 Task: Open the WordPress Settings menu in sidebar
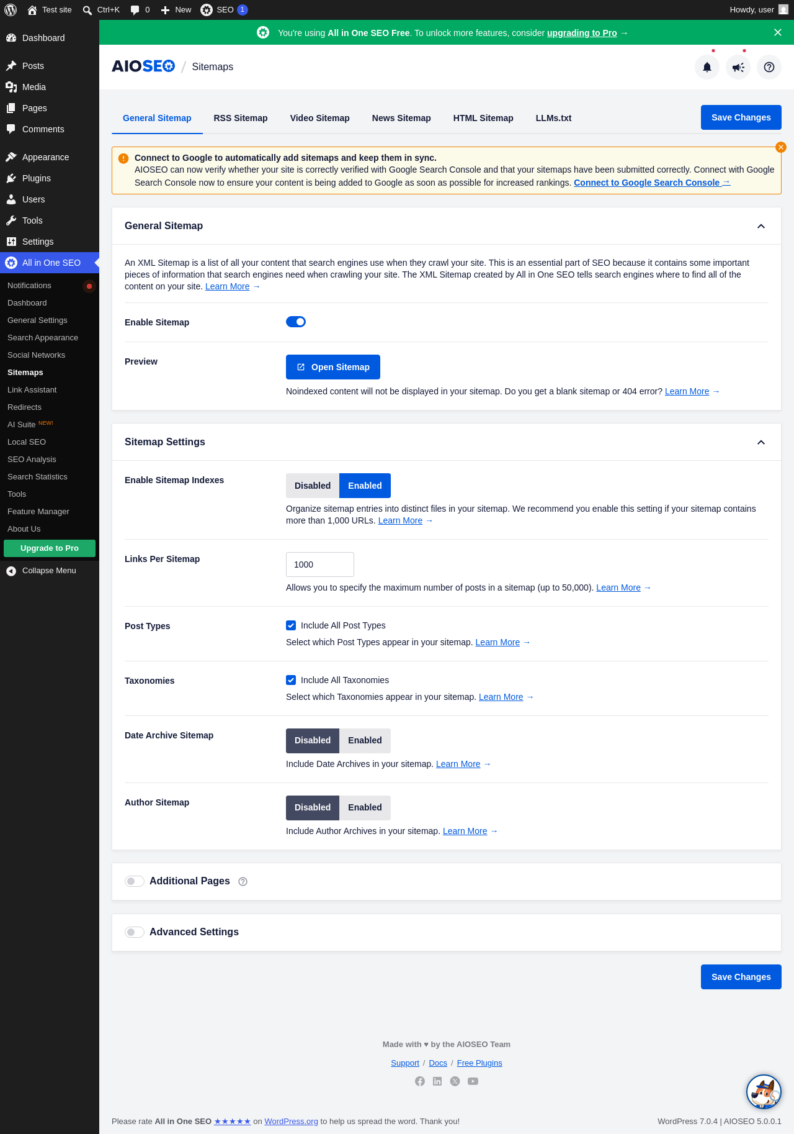[50, 242]
